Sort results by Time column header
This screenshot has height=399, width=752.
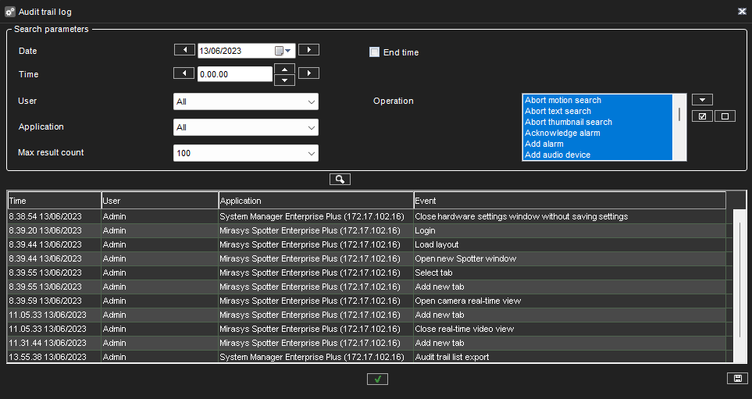coord(54,201)
